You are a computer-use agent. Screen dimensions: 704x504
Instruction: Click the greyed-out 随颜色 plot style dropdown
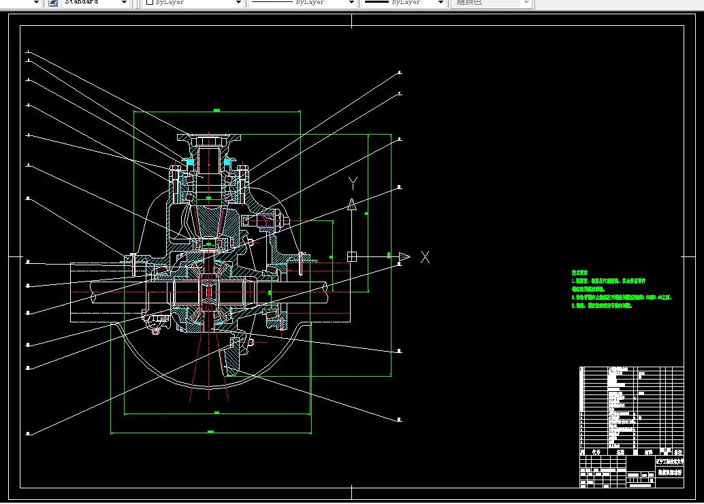pyautogui.click(x=492, y=2)
